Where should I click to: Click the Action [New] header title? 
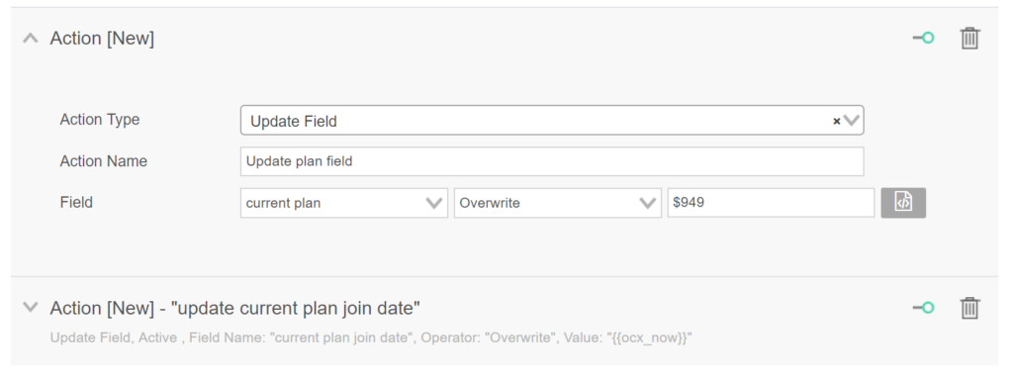click(102, 39)
